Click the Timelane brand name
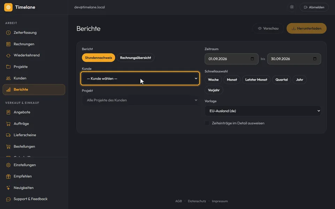This screenshot has width=335, height=209. 25,7
